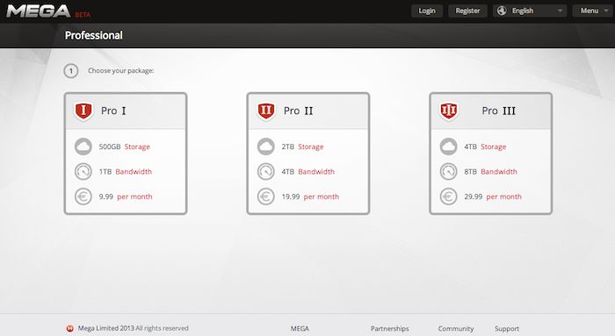
Task: Select the Pro III package title
Action: click(498, 111)
